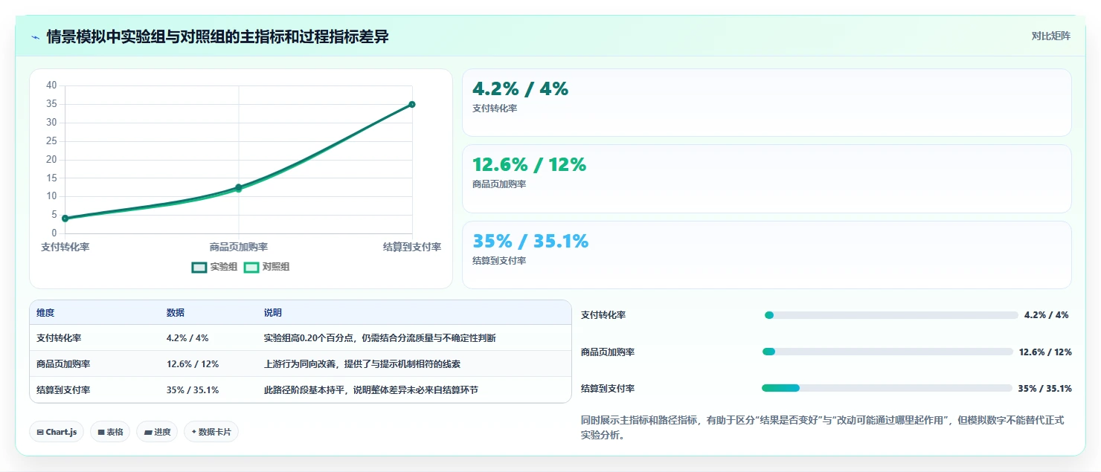Click the 表格 tag chip
The width and height of the screenshot is (1101, 472).
point(110,432)
